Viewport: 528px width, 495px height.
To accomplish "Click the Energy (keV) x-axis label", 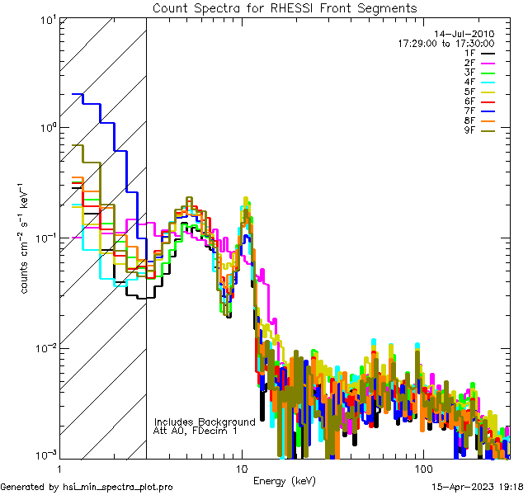I will pos(285,481).
